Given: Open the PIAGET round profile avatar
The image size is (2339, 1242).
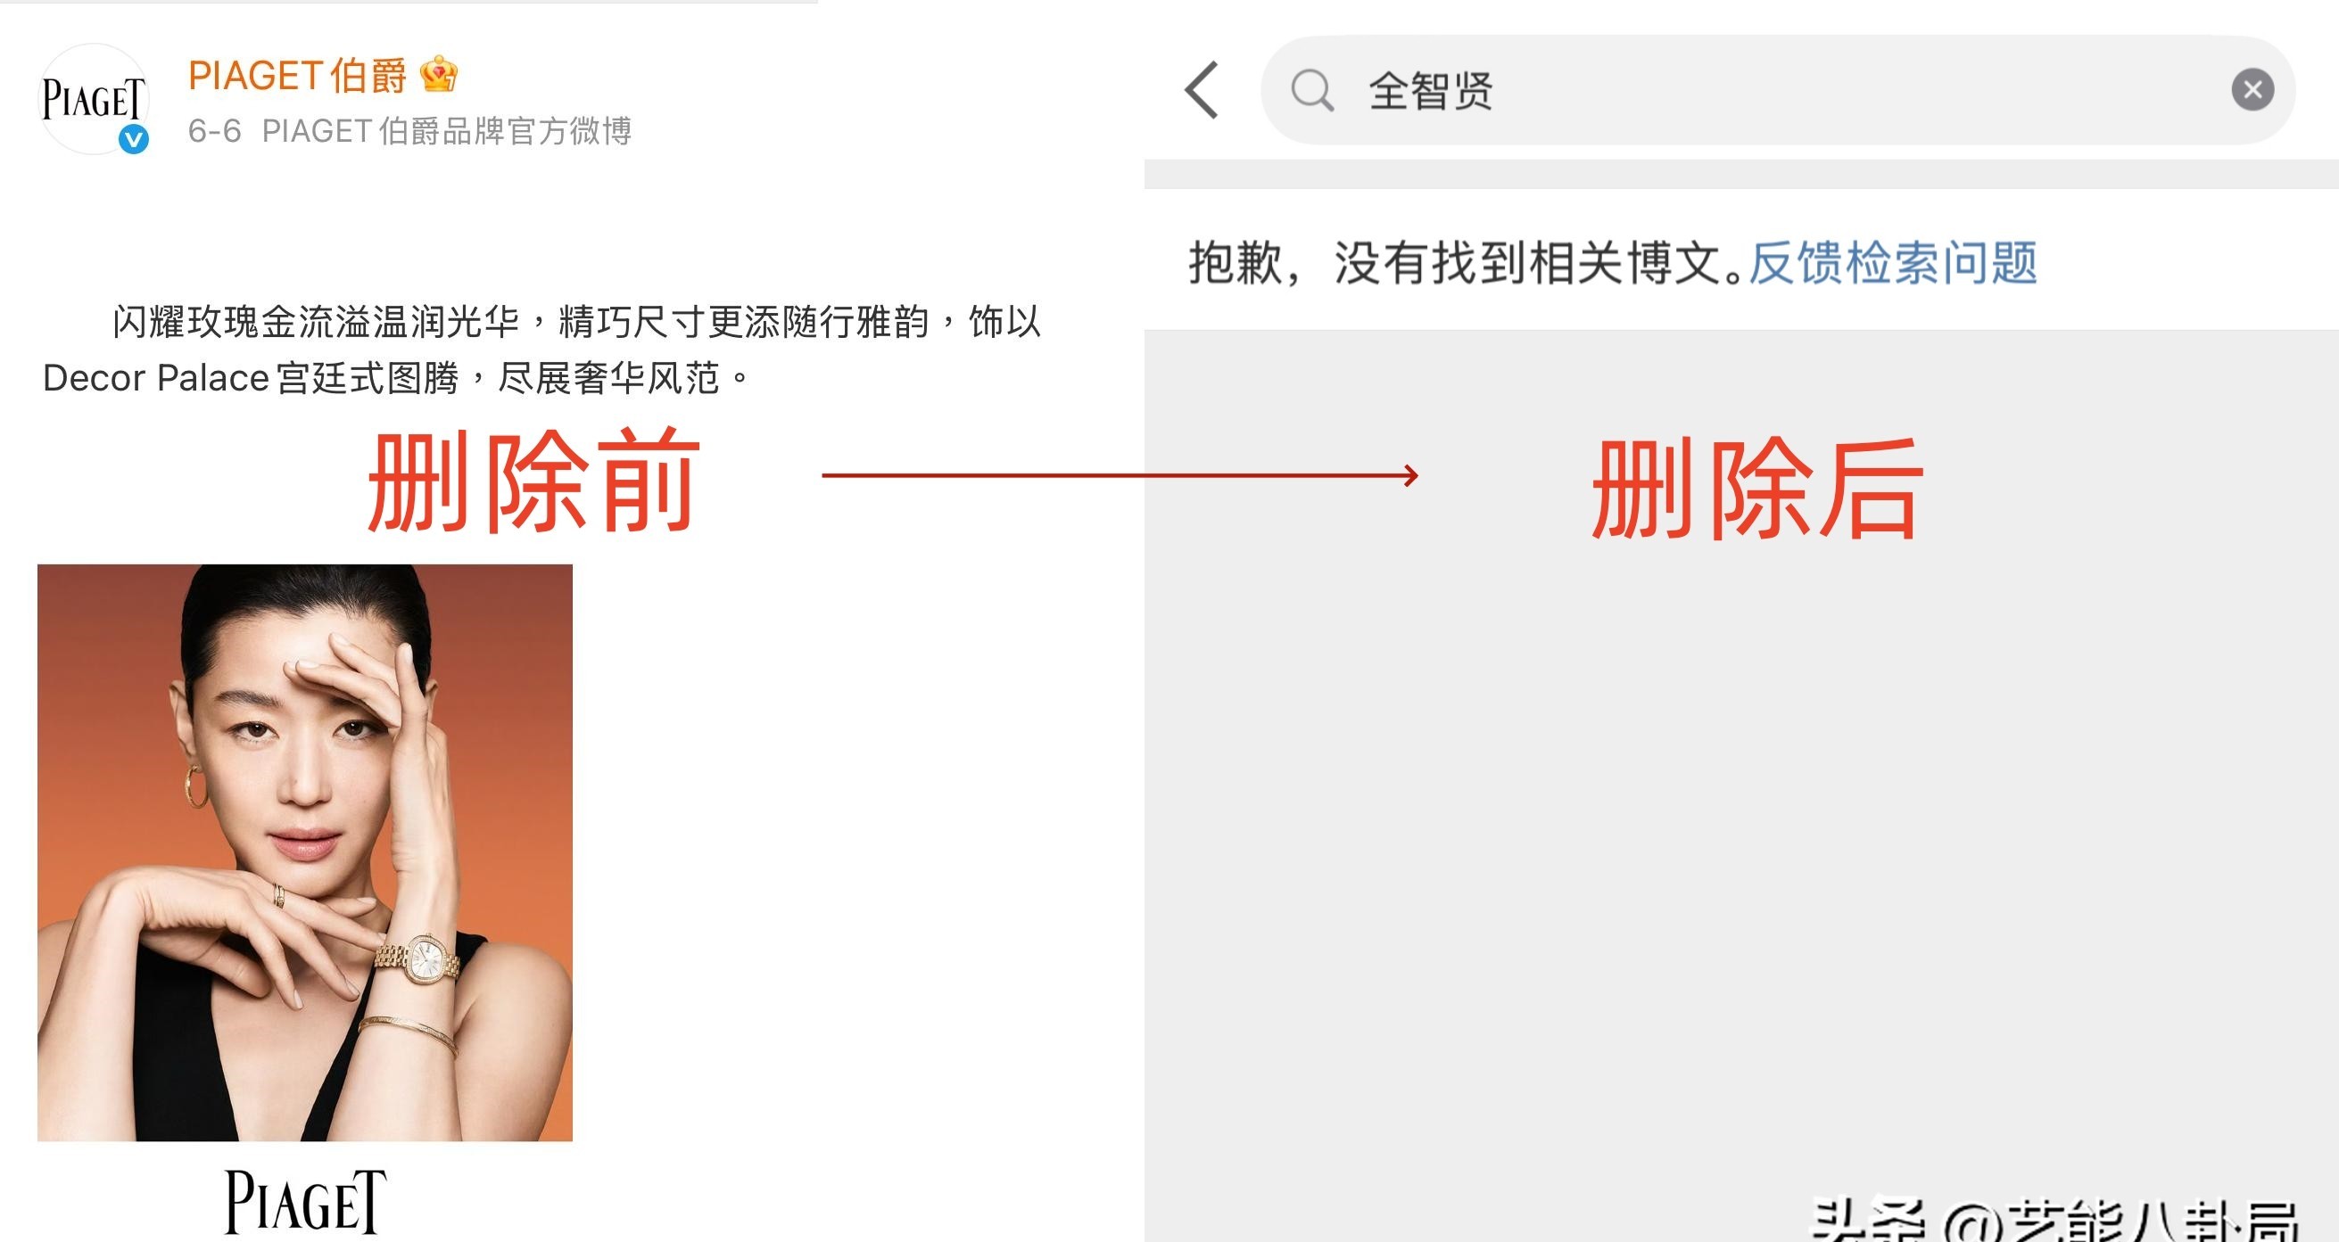Looking at the screenshot, I should pos(93,99).
